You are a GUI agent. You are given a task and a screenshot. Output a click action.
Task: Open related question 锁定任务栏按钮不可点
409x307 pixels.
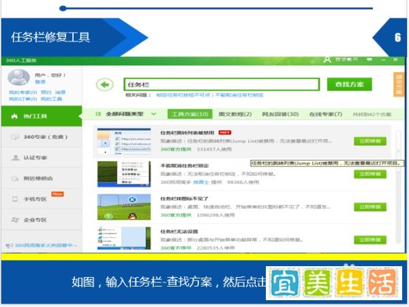[183, 95]
